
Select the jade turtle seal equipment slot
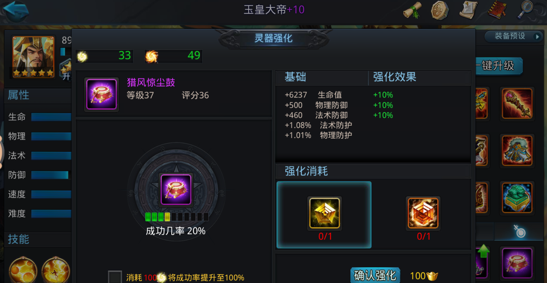(517, 198)
